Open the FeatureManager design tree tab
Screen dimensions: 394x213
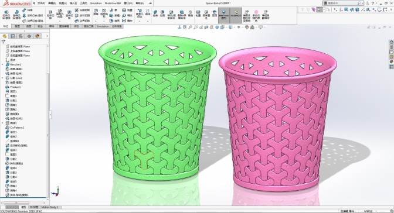[5, 36]
